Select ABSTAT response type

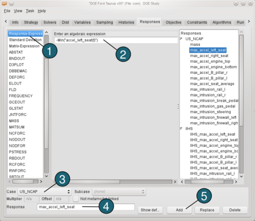tap(25, 52)
